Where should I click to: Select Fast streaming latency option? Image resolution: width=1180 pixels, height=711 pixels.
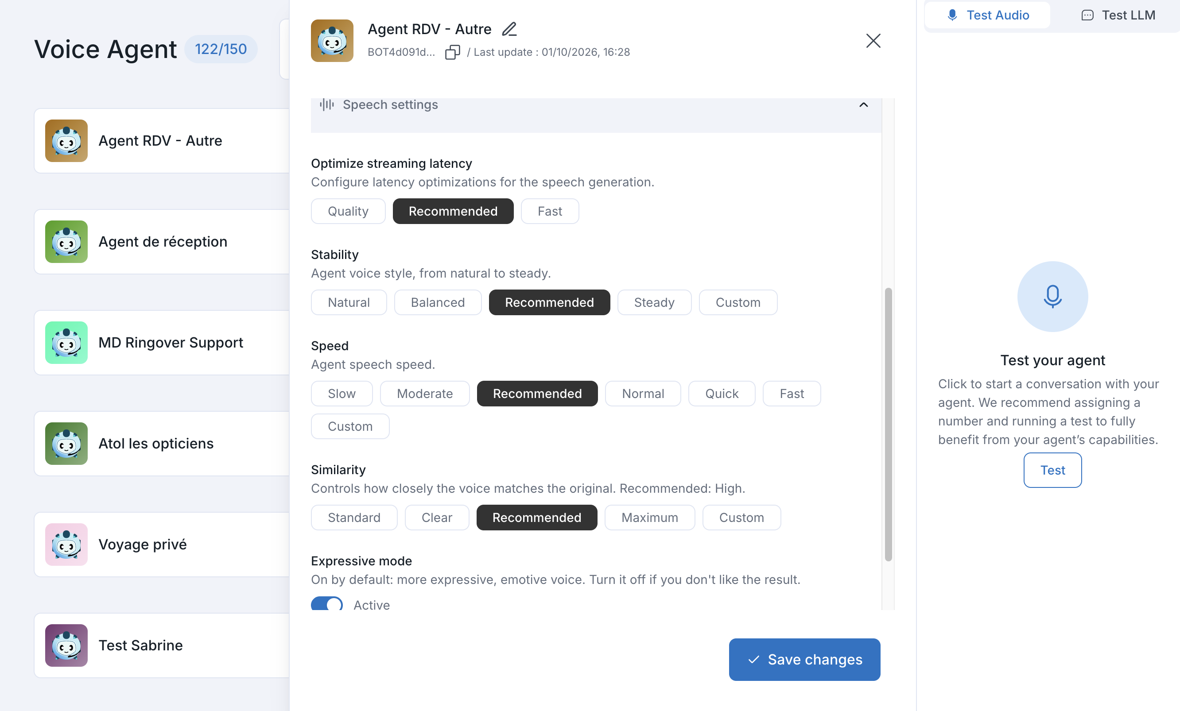[x=550, y=211]
